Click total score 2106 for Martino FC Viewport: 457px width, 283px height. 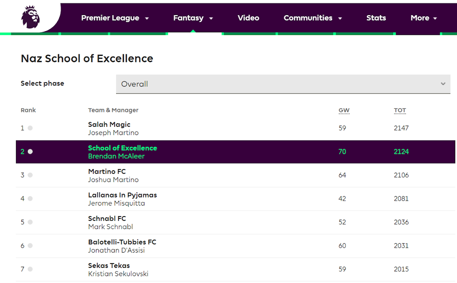tap(401, 175)
